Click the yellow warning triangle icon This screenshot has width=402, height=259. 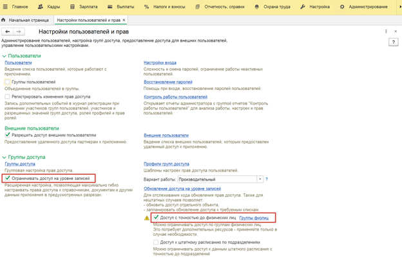(x=147, y=218)
